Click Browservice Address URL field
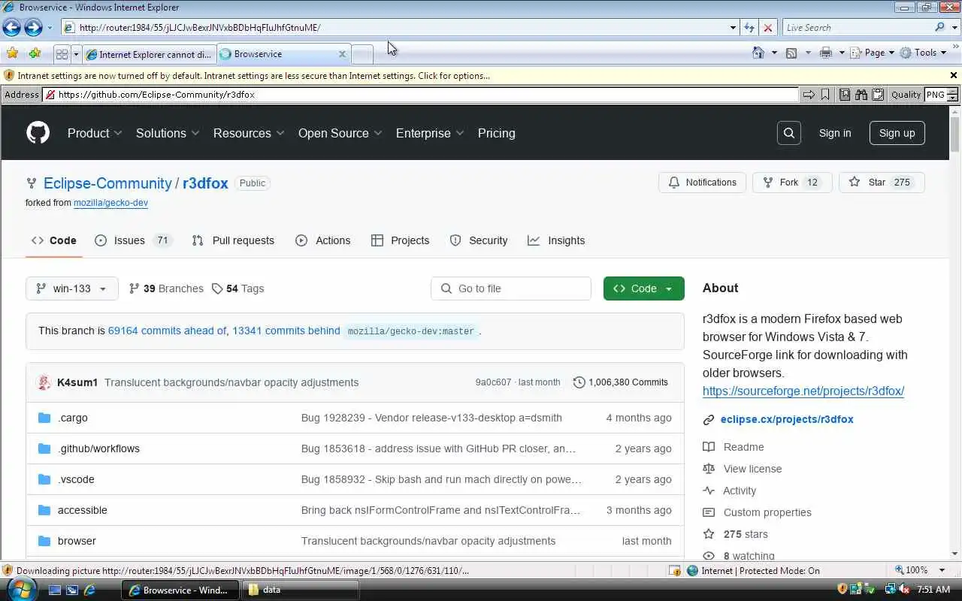Viewport: 962px width, 601px height. click(421, 95)
